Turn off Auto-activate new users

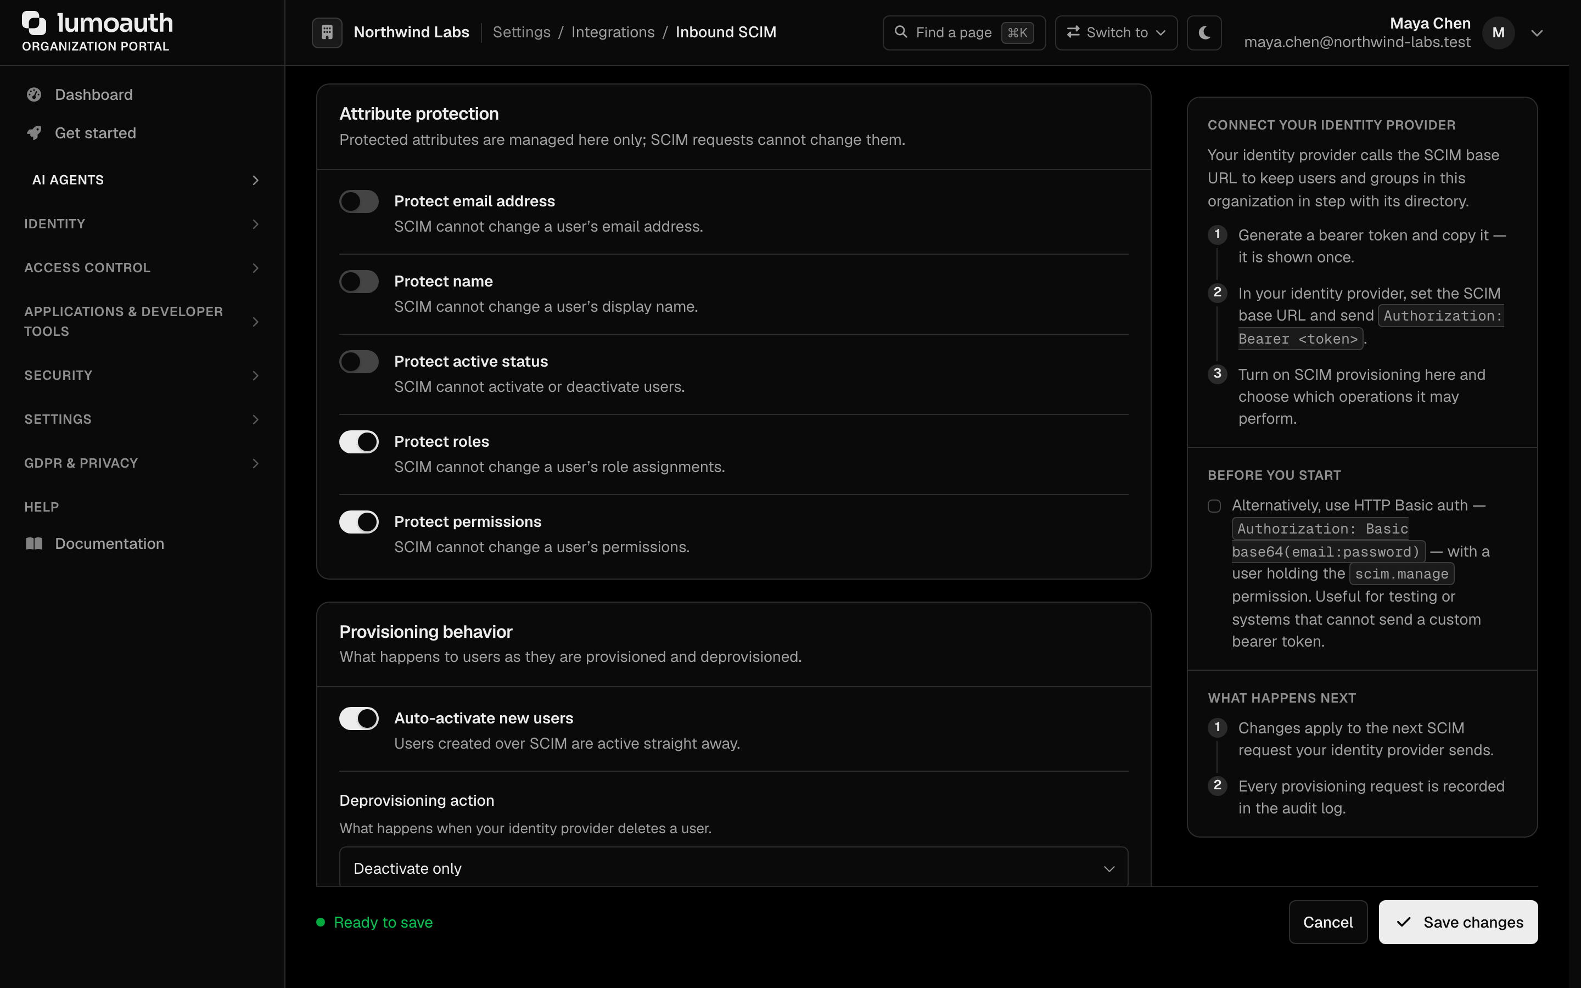click(358, 719)
